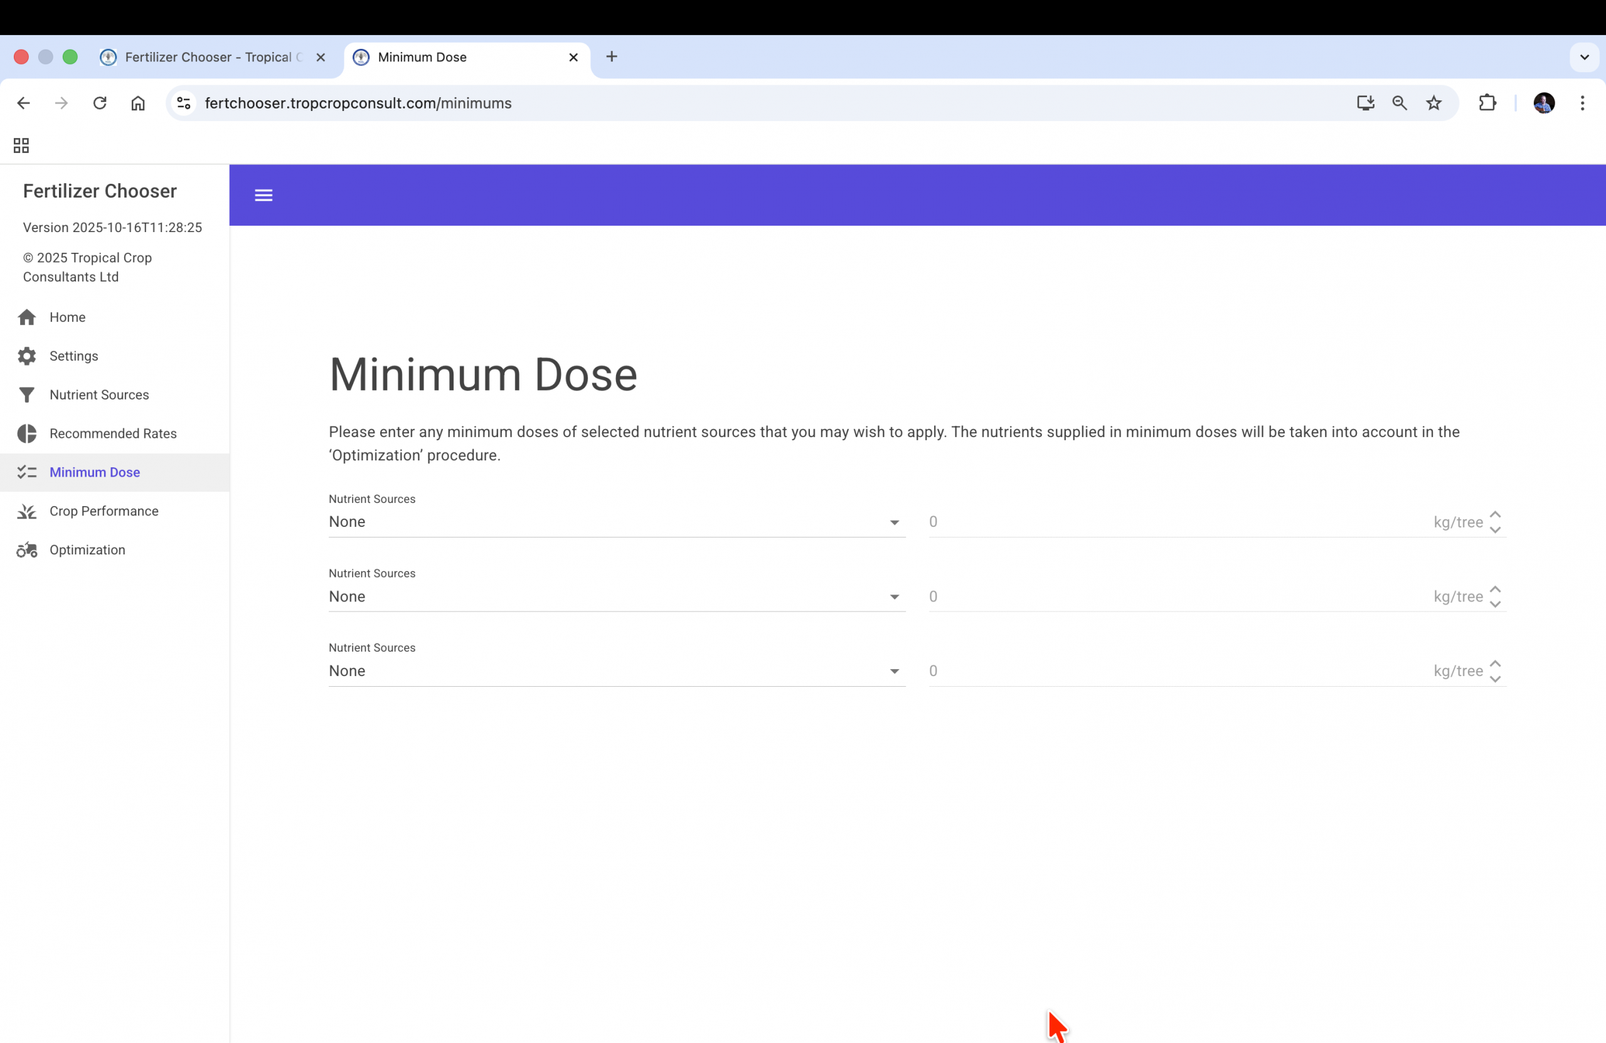Image resolution: width=1606 pixels, height=1043 pixels.
Task: Increase third kg/tree dose with up arrow
Action: [1496, 664]
